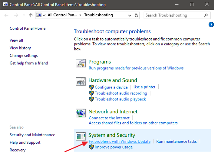
Task: Click the System and Security category icon
Action: coord(81,137)
